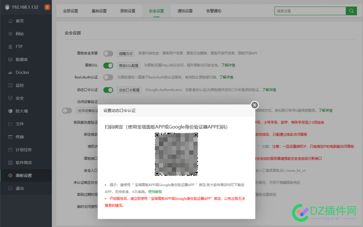The height and width of the screenshot is (227, 363).
Task: Open 了解详情 link in BasicAuth认证 row
Action: tap(226, 77)
